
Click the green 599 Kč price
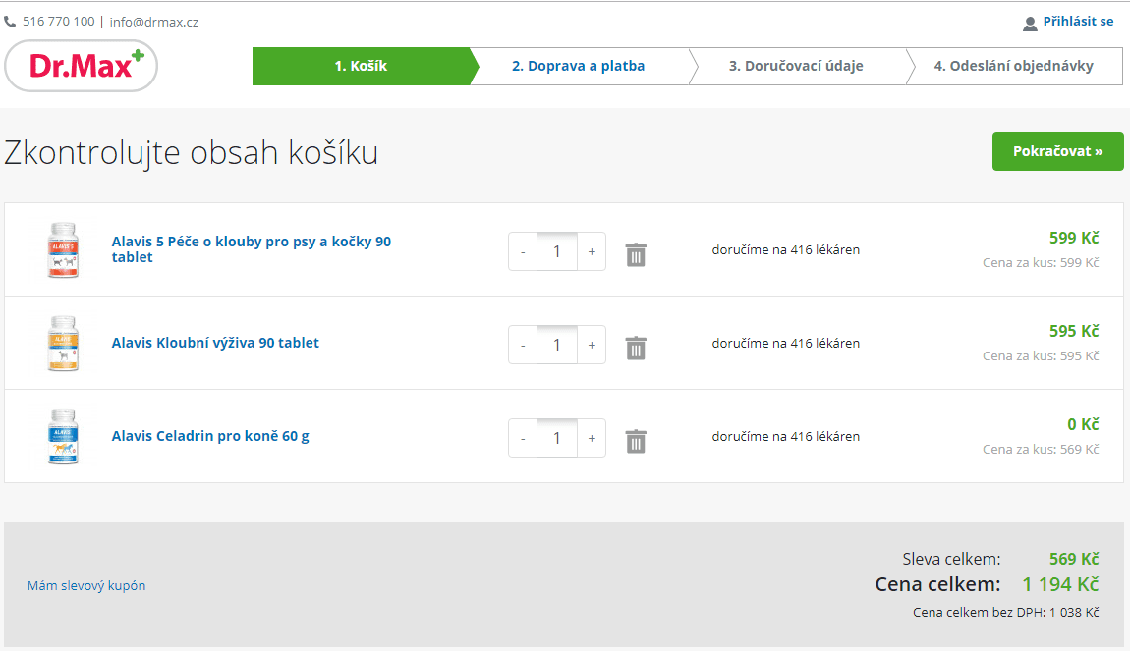pyautogui.click(x=1074, y=238)
